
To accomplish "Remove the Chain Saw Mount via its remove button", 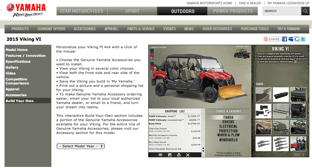I will pyautogui.click(x=270, y=100).
